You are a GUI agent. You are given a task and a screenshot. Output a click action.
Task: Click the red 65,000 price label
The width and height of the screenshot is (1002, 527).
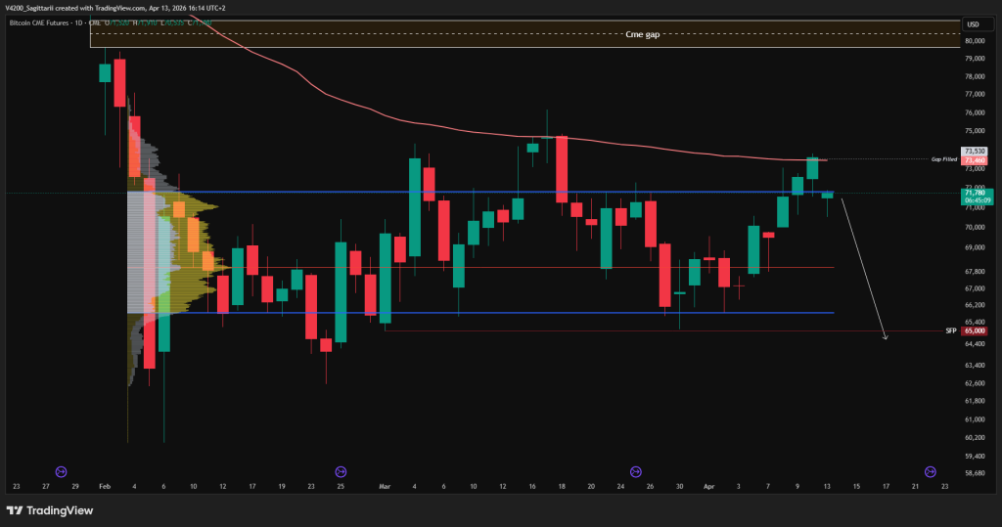[975, 330]
